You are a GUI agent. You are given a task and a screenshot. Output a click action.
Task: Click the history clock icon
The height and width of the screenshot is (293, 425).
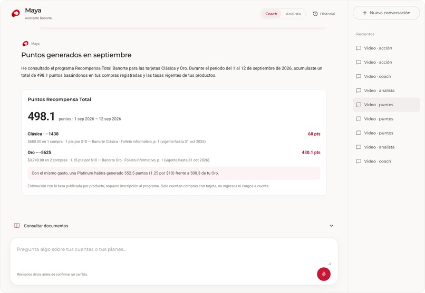click(315, 14)
